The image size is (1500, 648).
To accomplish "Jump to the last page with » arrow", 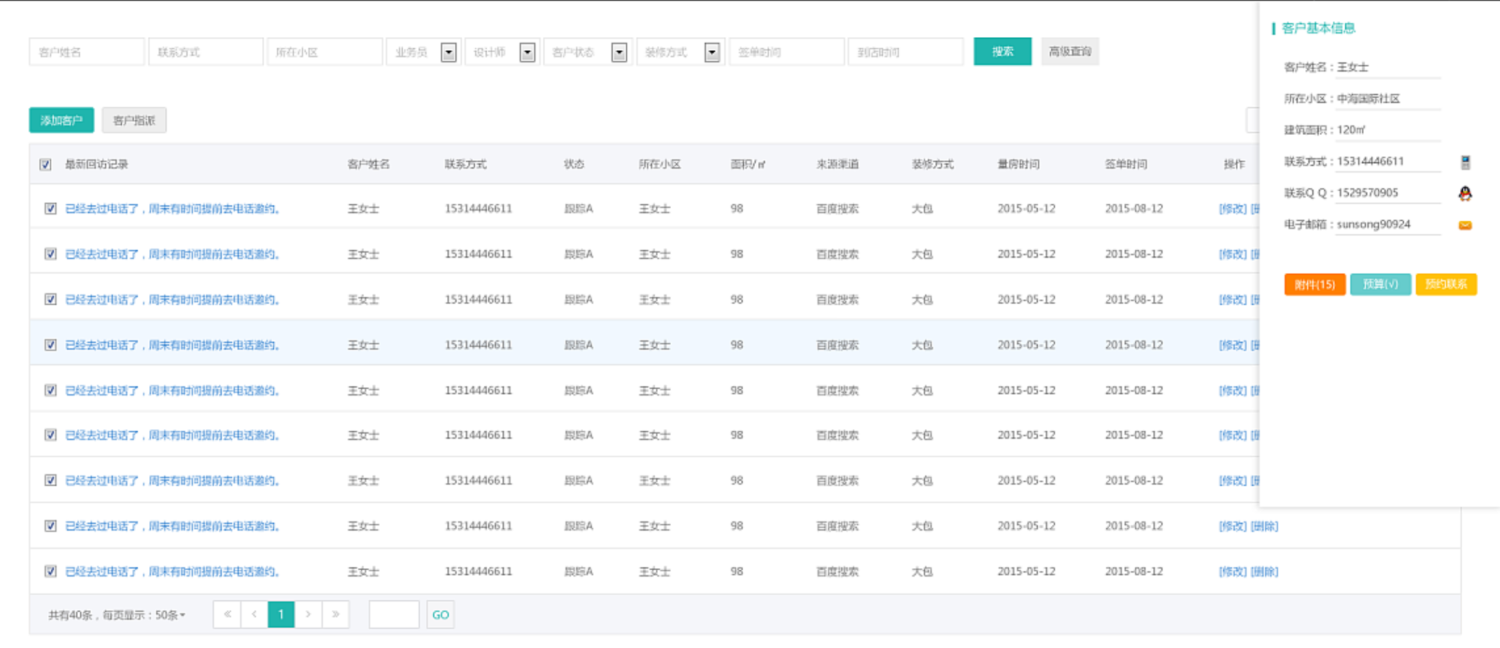I will (x=335, y=614).
